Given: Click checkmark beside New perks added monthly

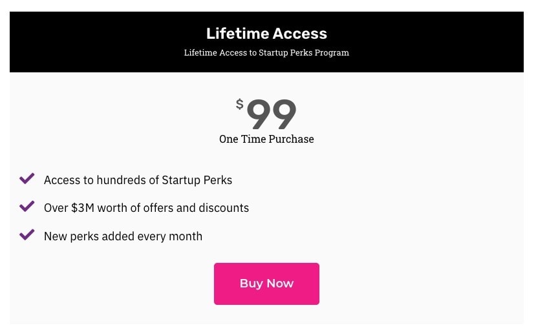Looking at the screenshot, I should click(27, 235).
